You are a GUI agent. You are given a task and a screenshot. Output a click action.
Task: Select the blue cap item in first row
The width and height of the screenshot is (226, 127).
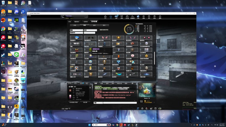76,37
